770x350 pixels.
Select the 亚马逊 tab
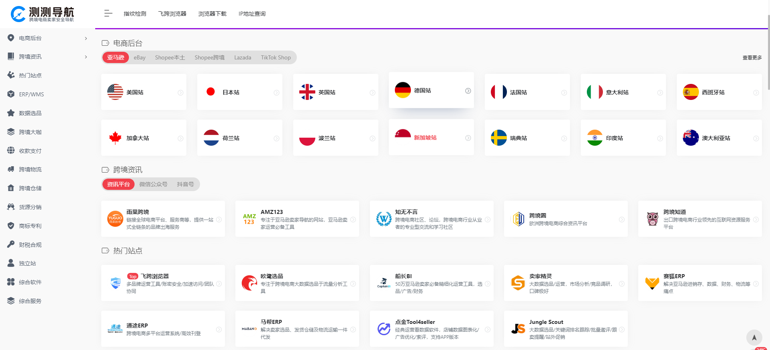(116, 57)
